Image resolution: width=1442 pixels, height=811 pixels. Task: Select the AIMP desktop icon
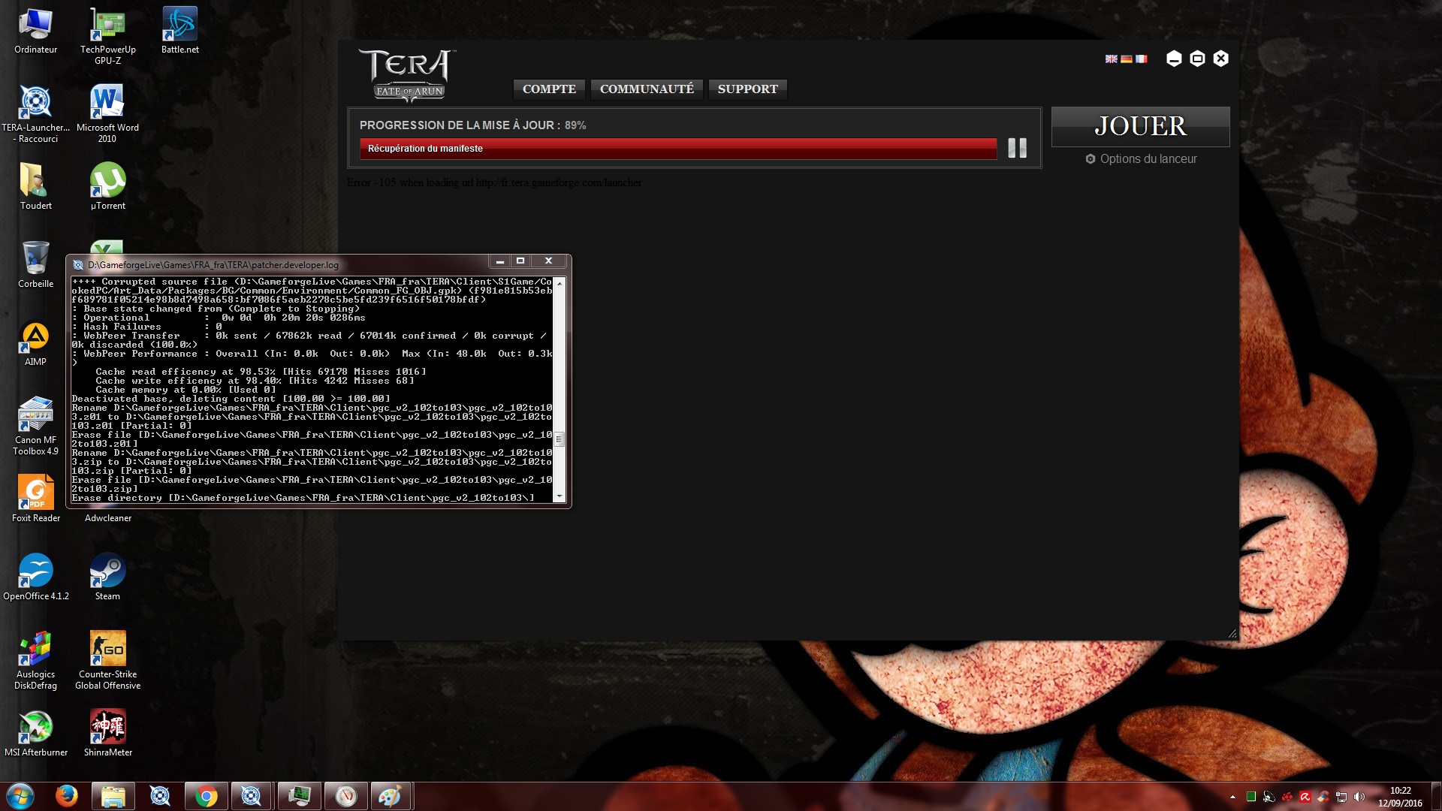[35, 344]
